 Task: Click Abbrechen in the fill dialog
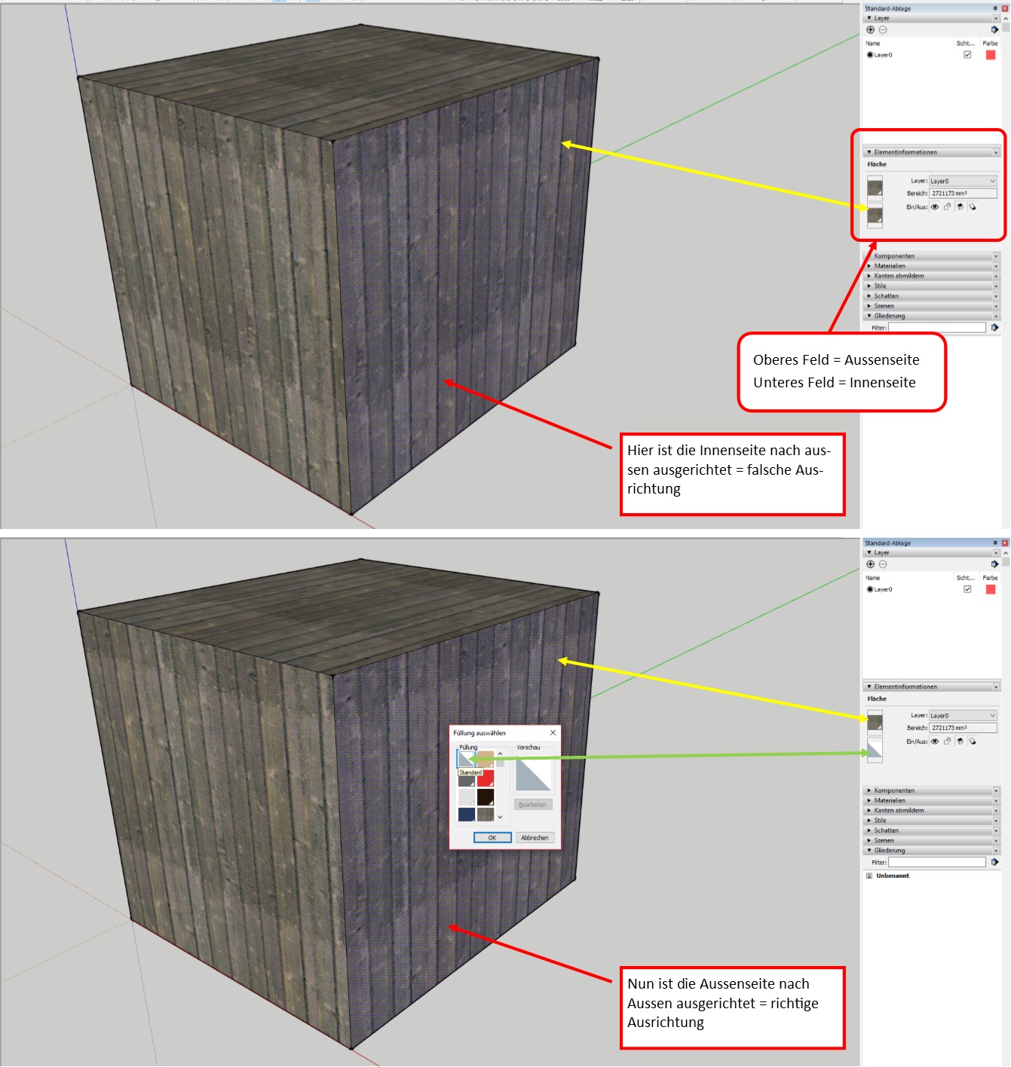[x=535, y=837]
